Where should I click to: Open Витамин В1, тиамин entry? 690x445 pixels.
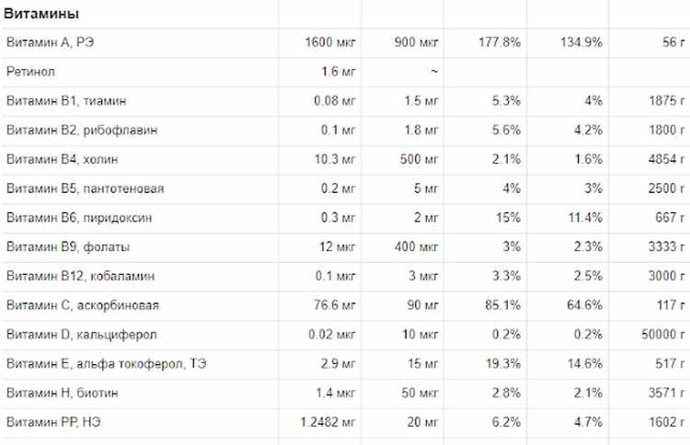pyautogui.click(x=65, y=100)
